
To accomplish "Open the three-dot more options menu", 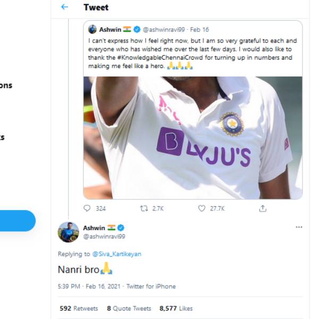I will click(299, 227).
